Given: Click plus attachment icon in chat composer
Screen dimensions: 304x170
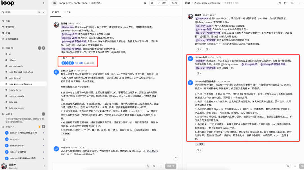Looking at the screenshot, I should click(x=161, y=166).
